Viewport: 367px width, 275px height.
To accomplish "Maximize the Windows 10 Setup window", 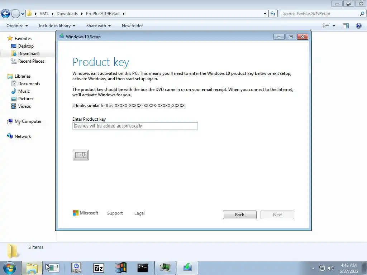I will [x=291, y=37].
